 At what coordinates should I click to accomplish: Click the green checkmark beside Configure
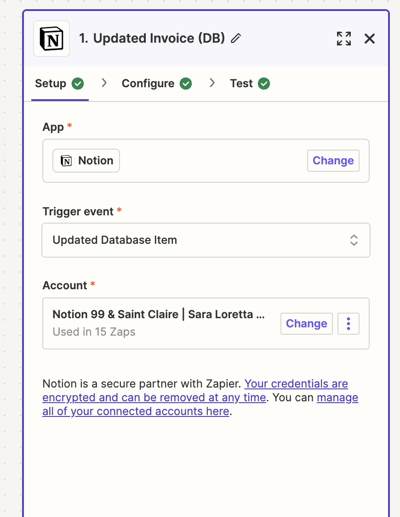pos(186,84)
